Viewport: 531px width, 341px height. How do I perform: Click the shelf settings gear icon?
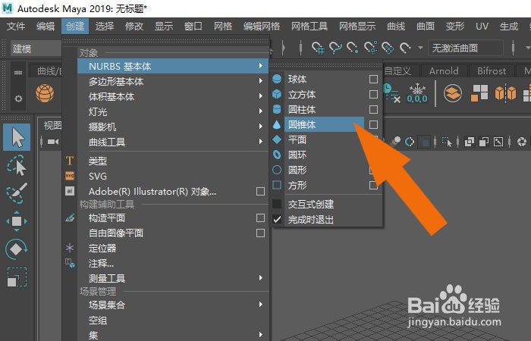point(18,99)
